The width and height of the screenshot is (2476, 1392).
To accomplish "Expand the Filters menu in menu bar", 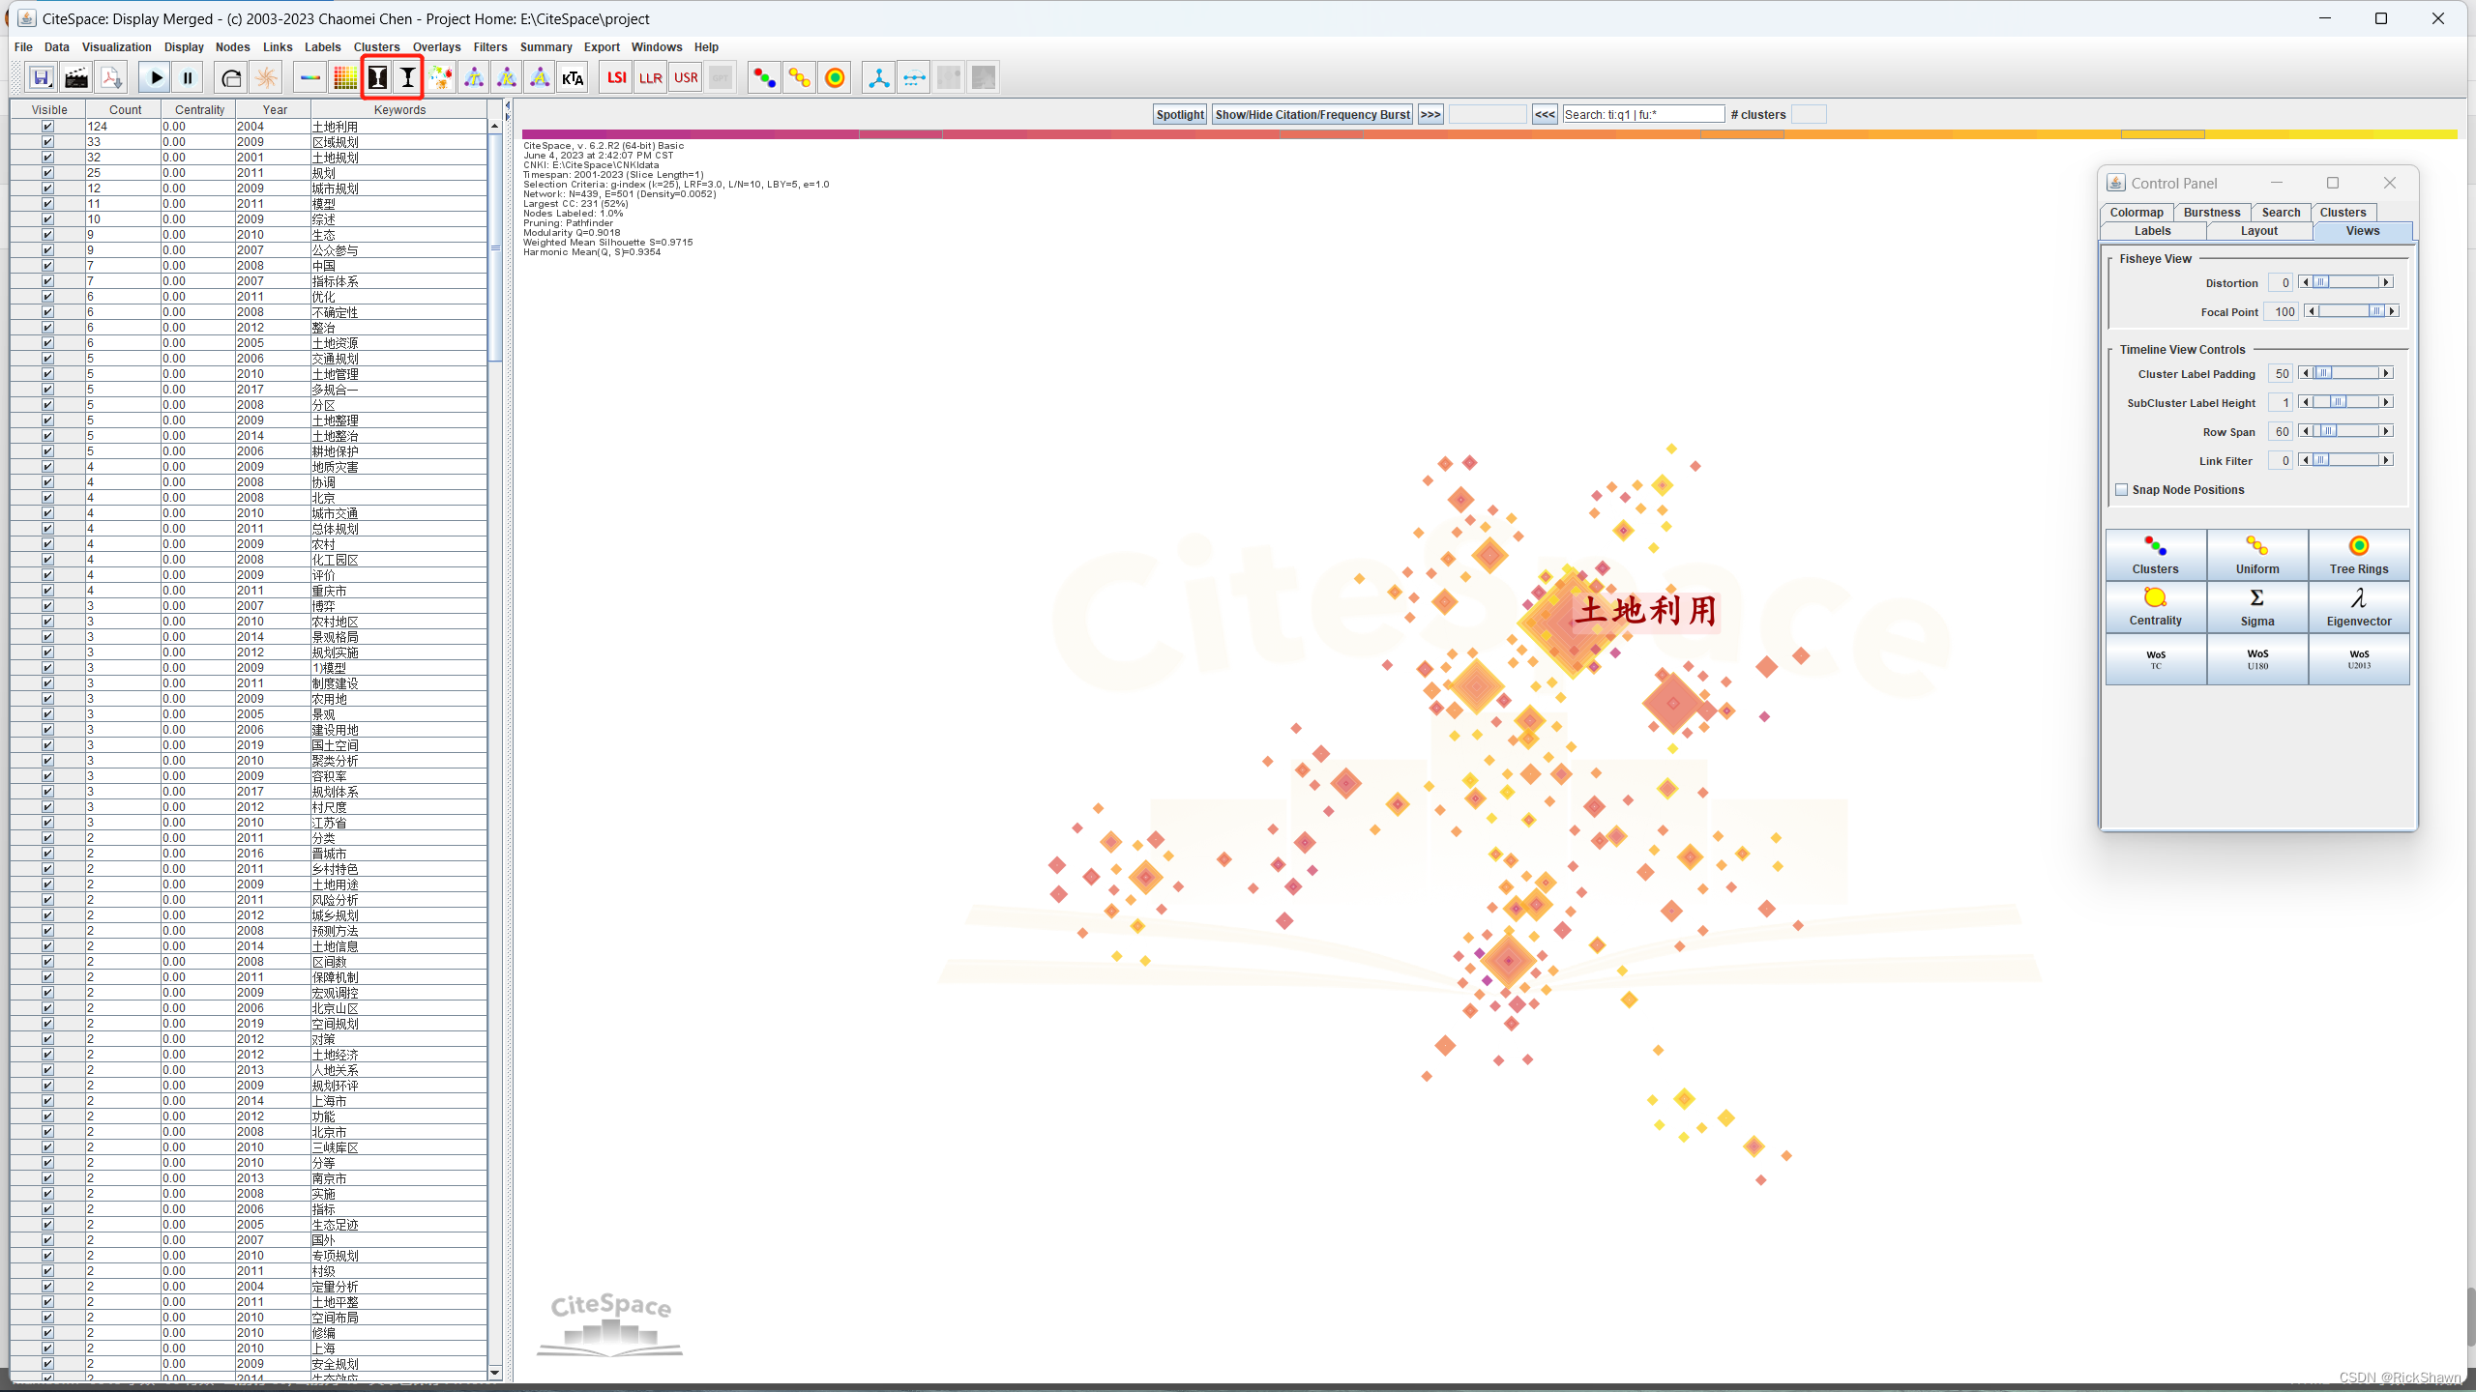I will 489,45.
